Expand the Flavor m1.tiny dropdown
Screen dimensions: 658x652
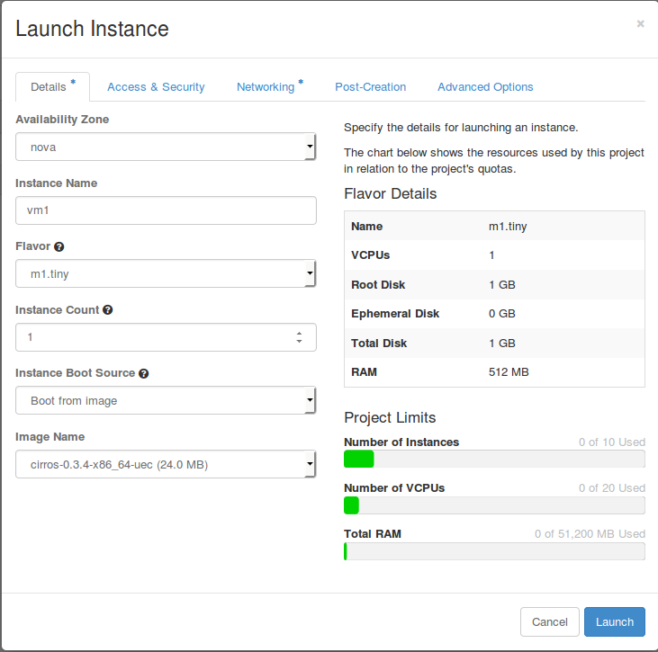(x=166, y=273)
